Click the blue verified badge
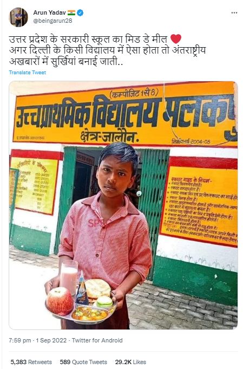 [80, 12]
